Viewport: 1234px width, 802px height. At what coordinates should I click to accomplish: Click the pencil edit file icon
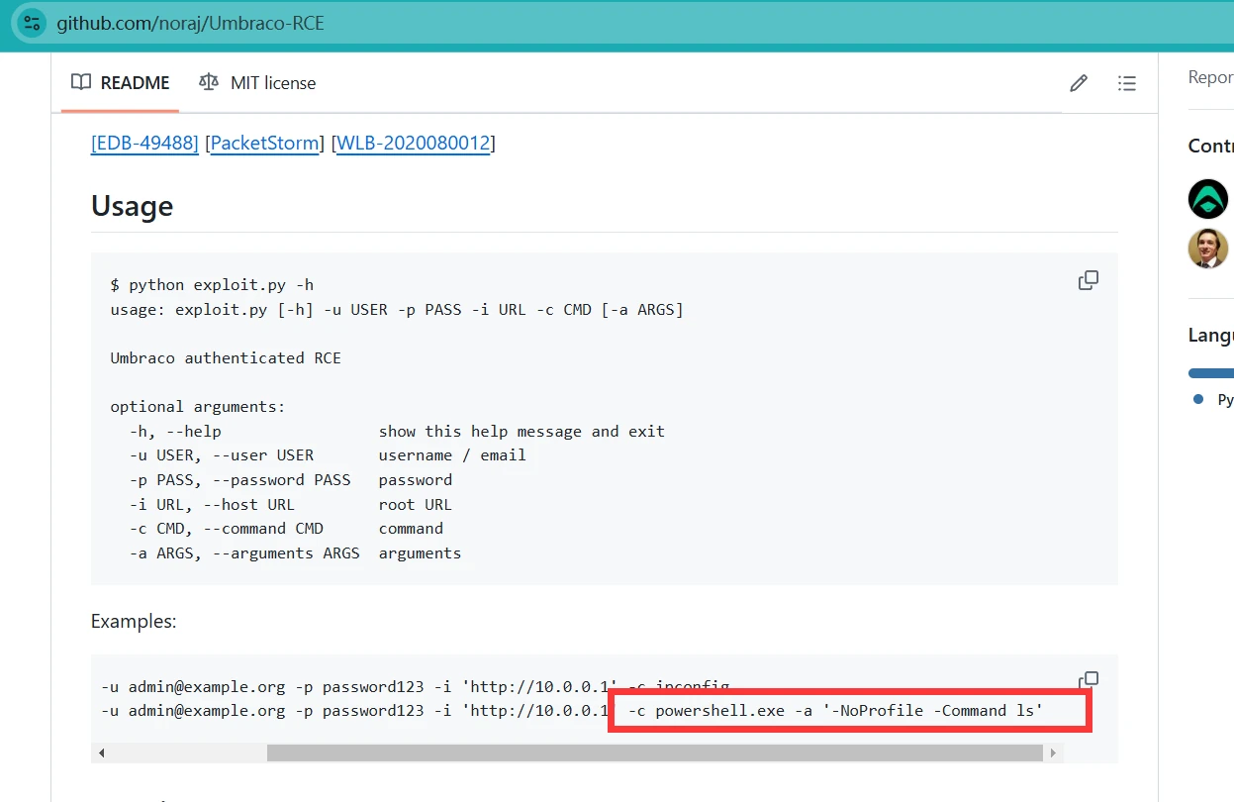pyautogui.click(x=1079, y=83)
